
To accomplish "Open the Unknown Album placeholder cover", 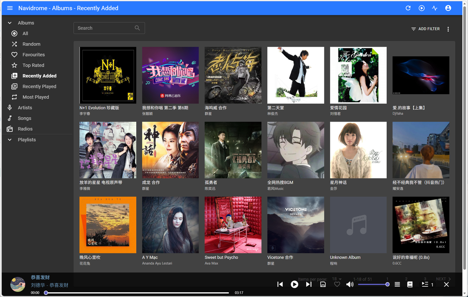I will click(x=358, y=225).
